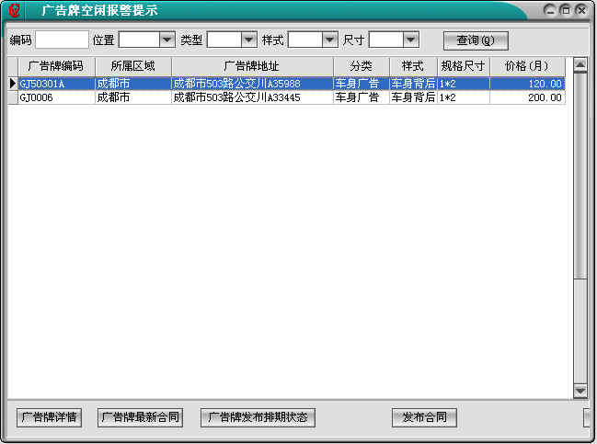The width and height of the screenshot is (597, 444).
Task: Select row with code GJ50301A
Action: pyautogui.click(x=286, y=84)
